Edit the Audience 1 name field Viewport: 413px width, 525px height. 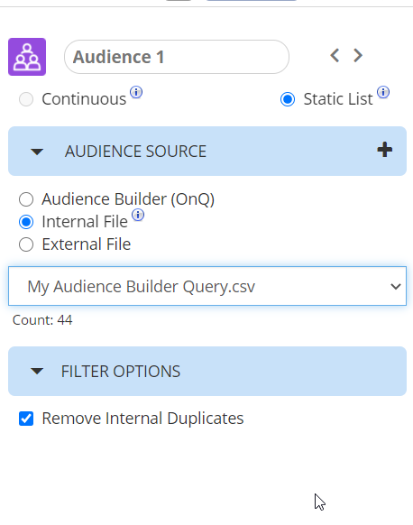pyautogui.click(x=177, y=57)
